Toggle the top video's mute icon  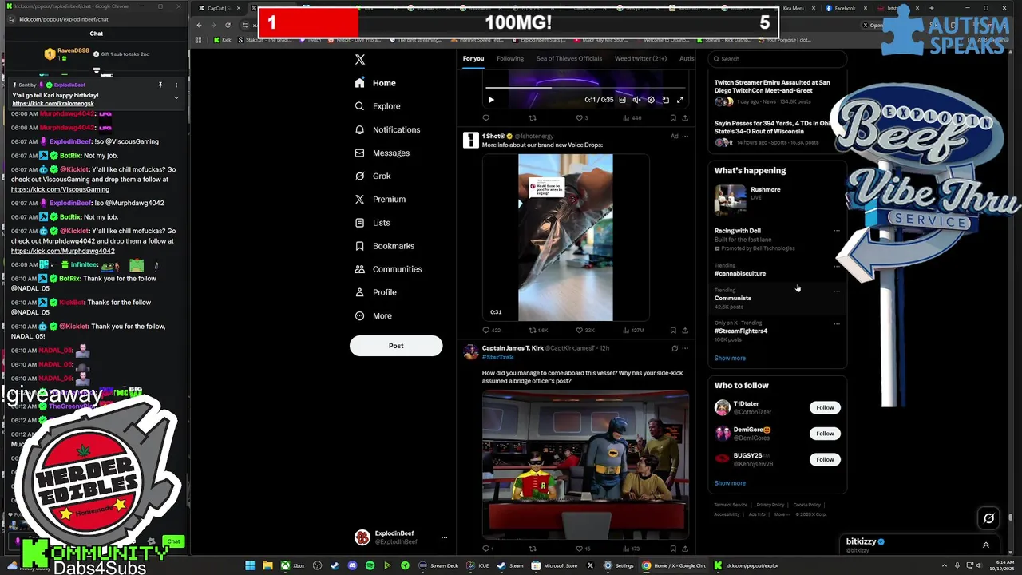(636, 100)
